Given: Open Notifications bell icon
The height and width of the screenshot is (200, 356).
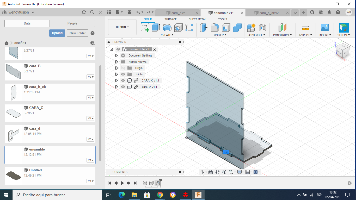Looking at the screenshot, I should point(329,12).
